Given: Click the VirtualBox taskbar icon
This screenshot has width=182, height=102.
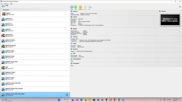Looking at the screenshot, I should (x=106, y=100).
